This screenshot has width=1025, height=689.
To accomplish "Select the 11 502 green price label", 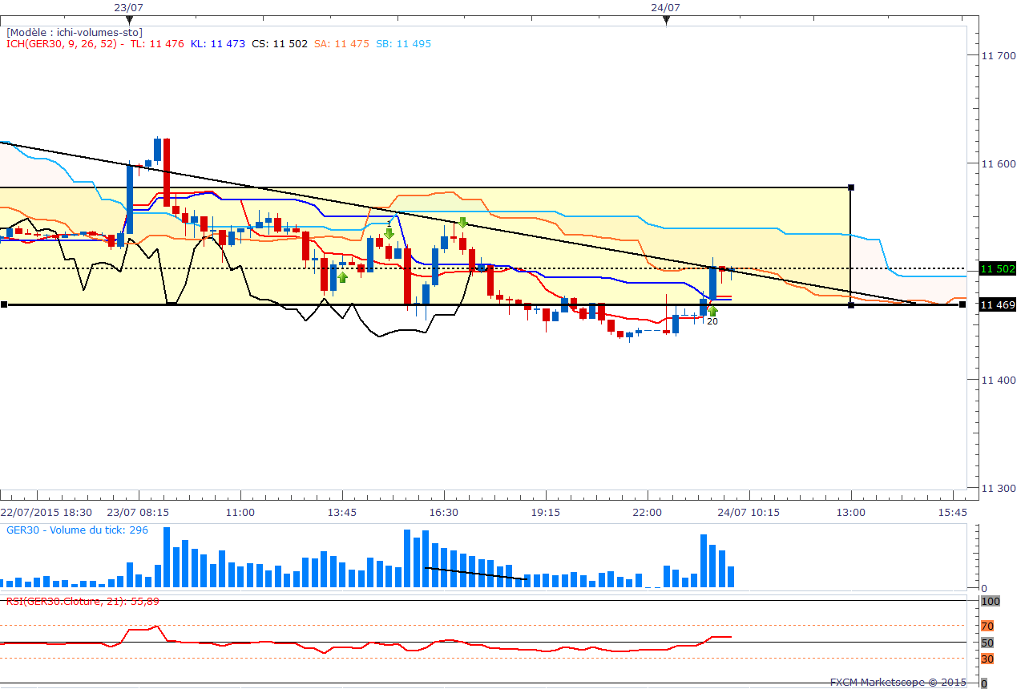I will (x=998, y=269).
